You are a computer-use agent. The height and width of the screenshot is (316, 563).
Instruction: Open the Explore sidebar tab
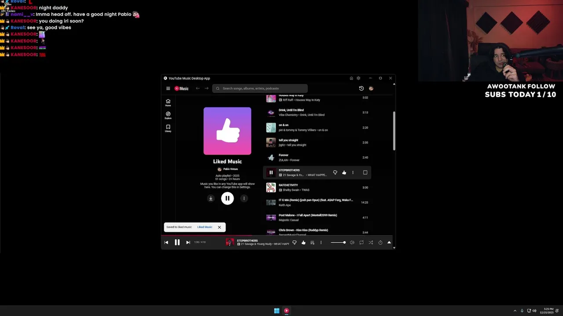pos(168,115)
